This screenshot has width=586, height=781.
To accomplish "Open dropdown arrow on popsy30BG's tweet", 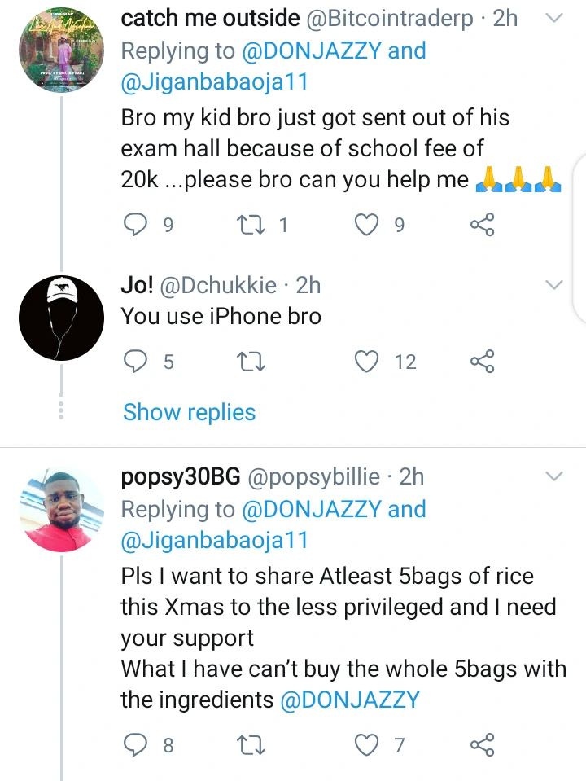I will pos(553,476).
